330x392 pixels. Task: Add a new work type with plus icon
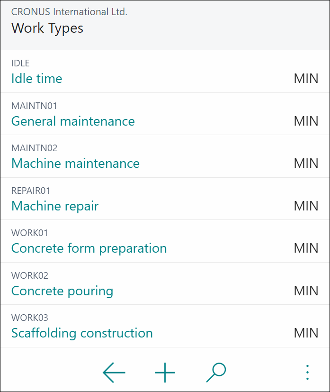[165, 372]
